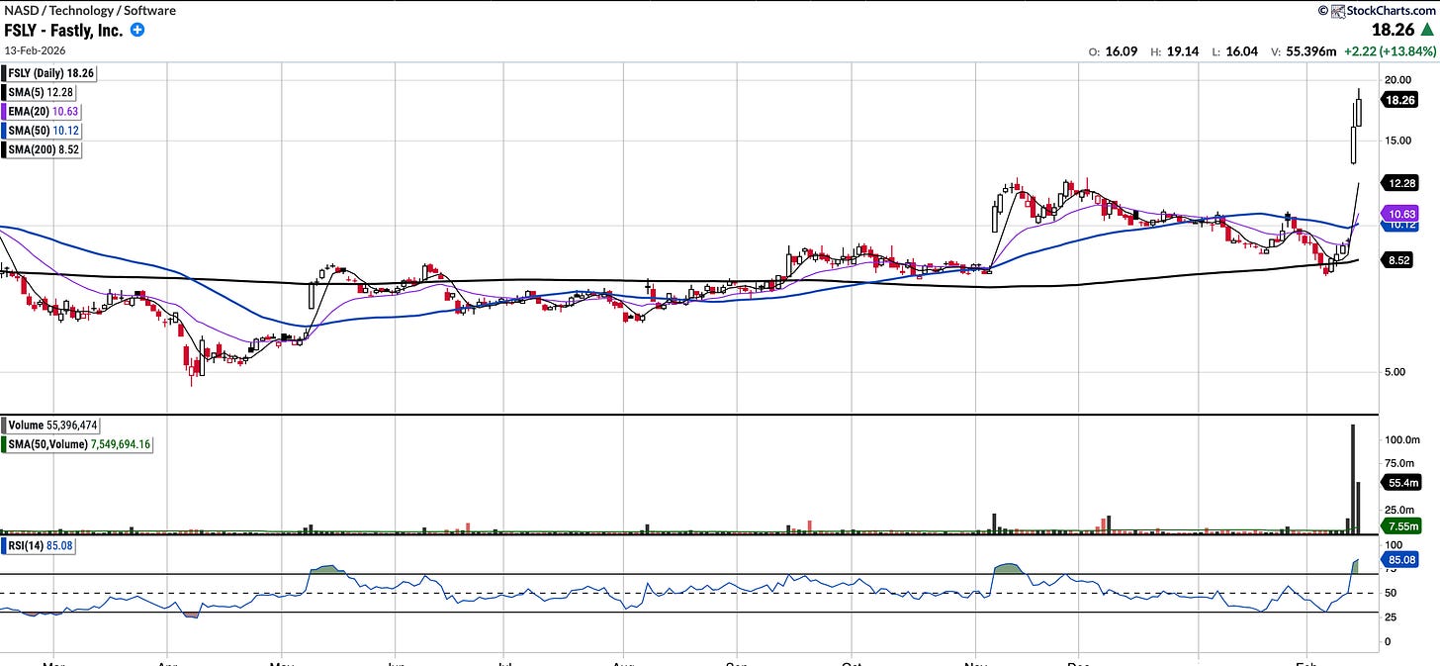Click the blue plus icon beside Fastly, Inc.
The image size is (1440, 666).
click(137, 31)
